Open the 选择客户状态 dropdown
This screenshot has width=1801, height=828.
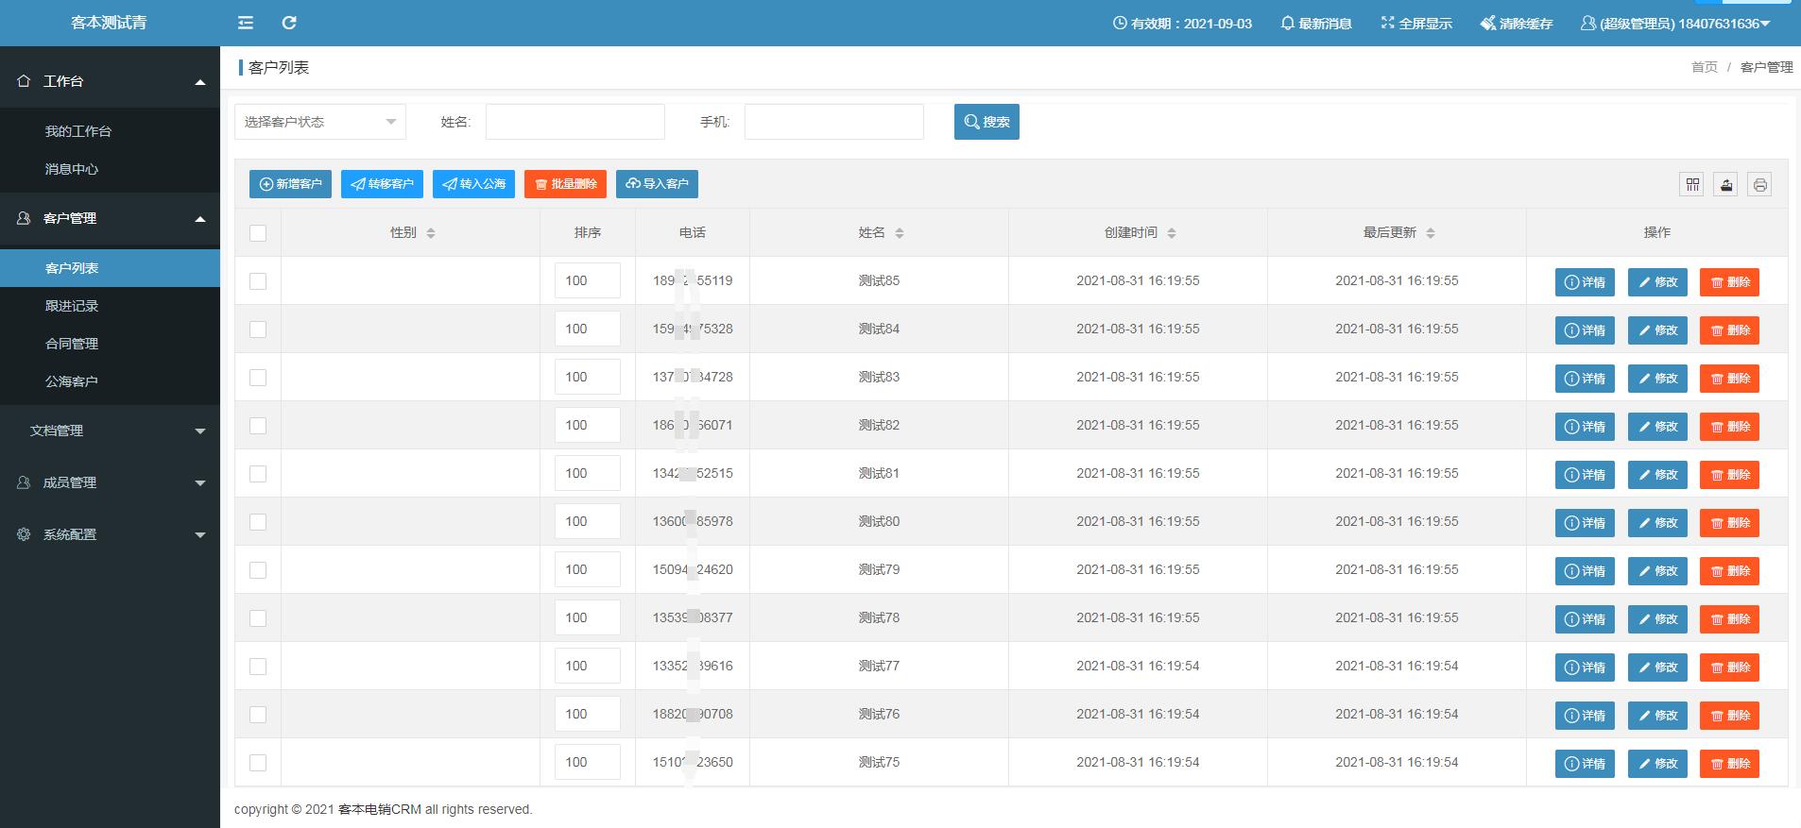click(x=319, y=122)
